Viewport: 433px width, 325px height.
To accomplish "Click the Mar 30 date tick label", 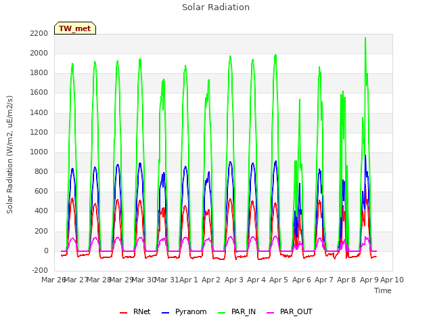I will [143, 280].
